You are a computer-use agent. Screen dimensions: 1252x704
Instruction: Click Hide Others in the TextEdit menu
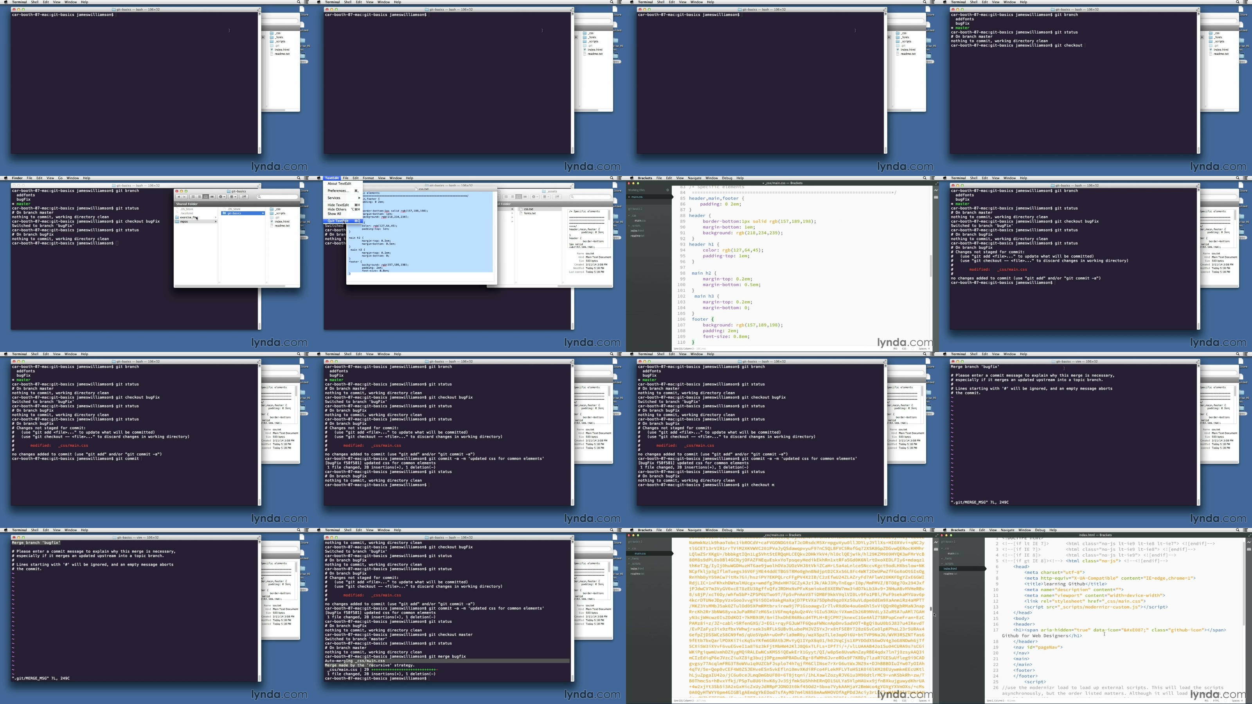coord(337,209)
